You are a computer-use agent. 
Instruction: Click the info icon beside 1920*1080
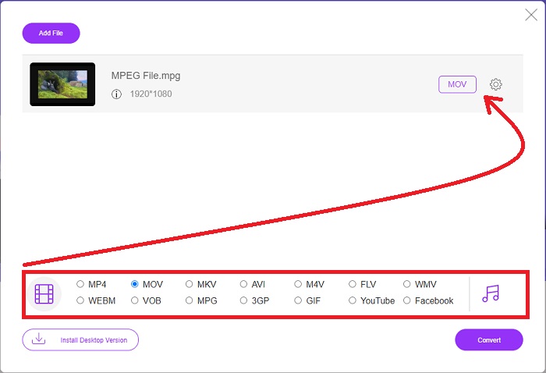pos(116,94)
